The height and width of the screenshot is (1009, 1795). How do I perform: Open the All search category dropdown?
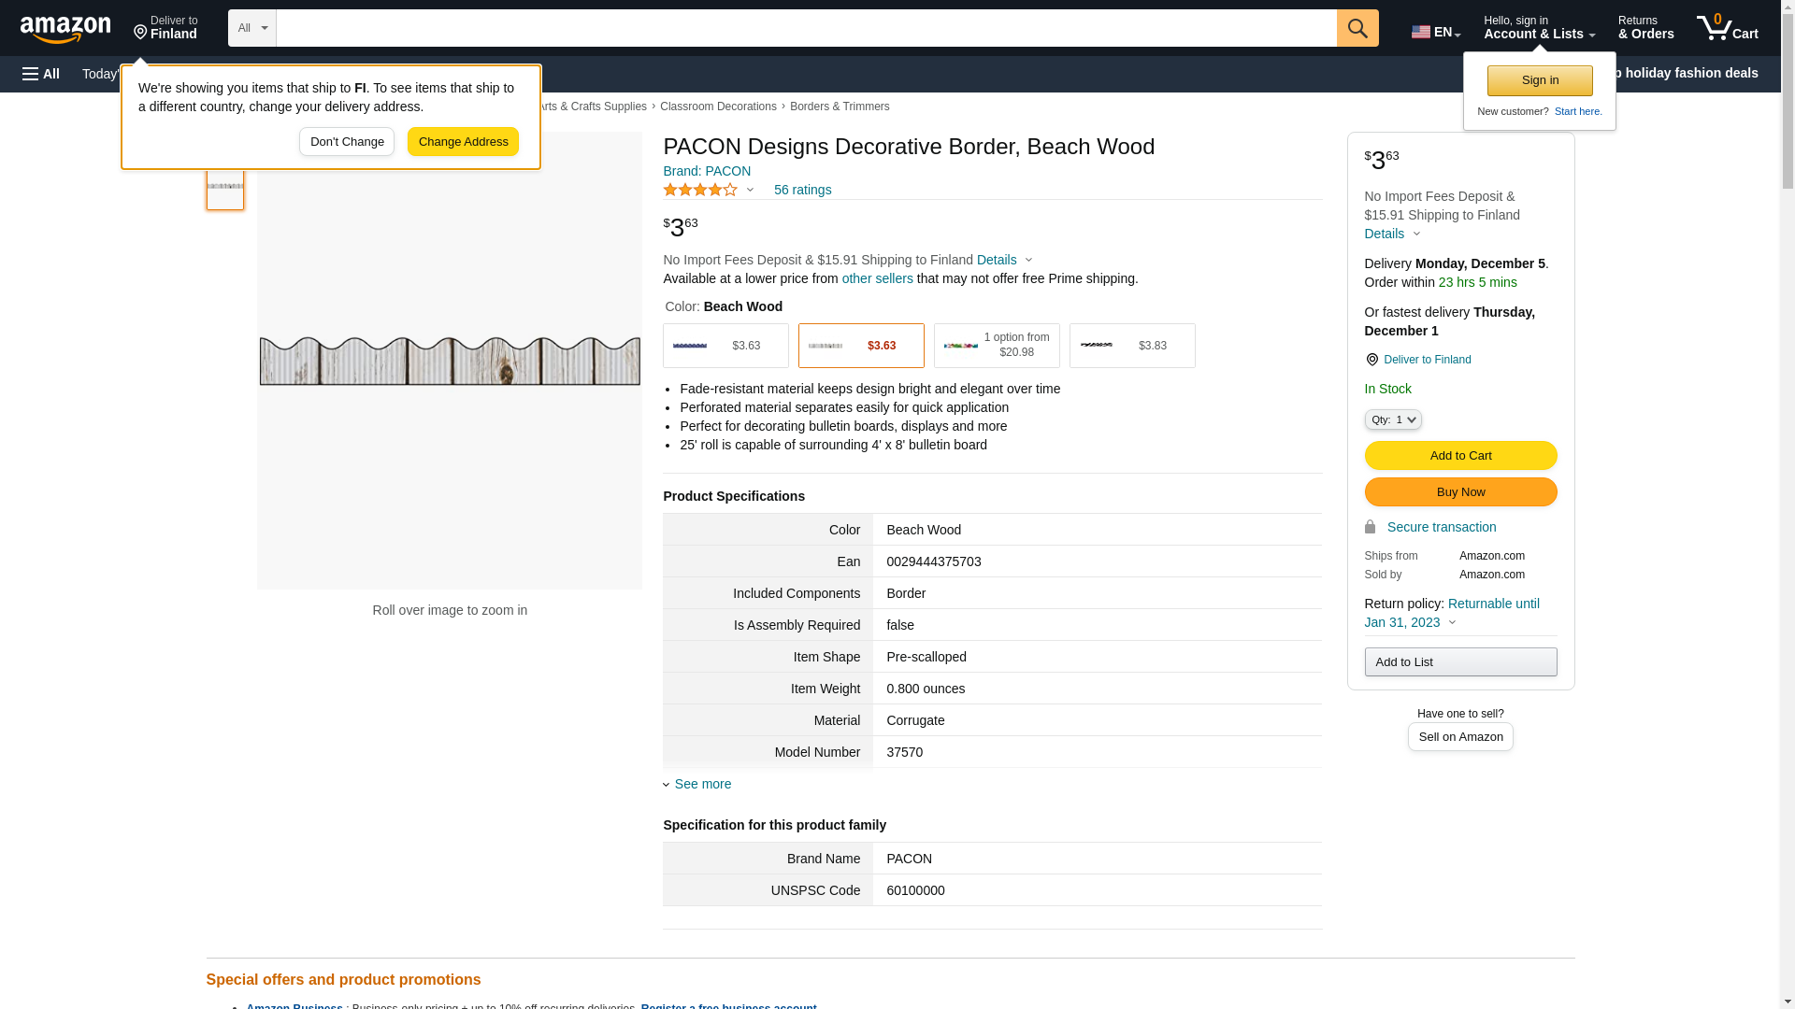tap(251, 28)
